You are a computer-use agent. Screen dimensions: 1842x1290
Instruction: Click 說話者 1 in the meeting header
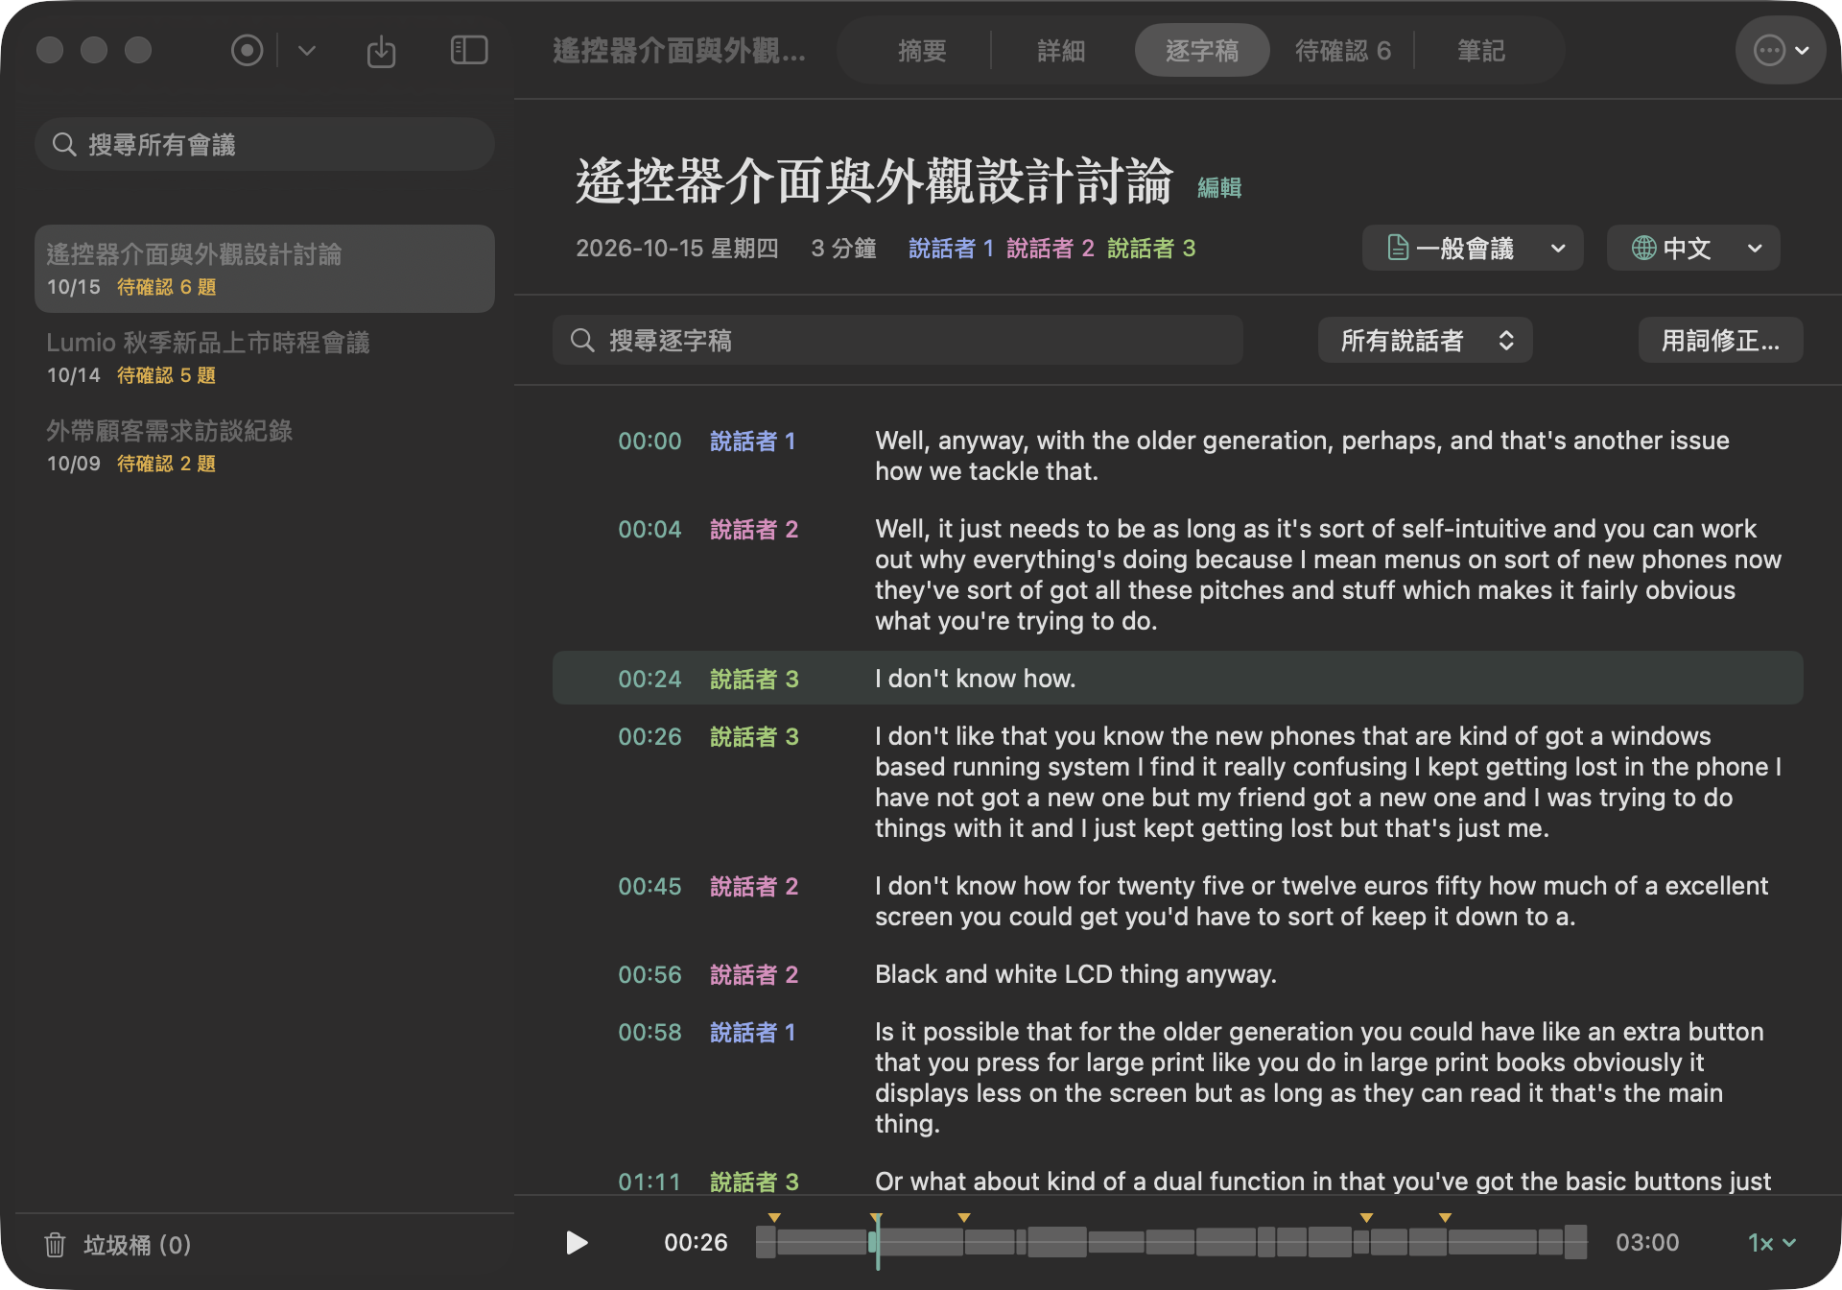pyautogui.click(x=951, y=249)
